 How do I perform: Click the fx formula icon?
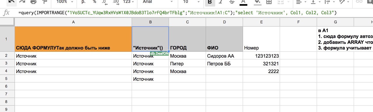[6, 13]
